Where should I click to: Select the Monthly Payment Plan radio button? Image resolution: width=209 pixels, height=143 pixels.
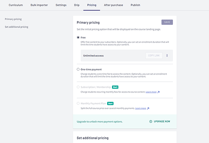(x=78, y=103)
